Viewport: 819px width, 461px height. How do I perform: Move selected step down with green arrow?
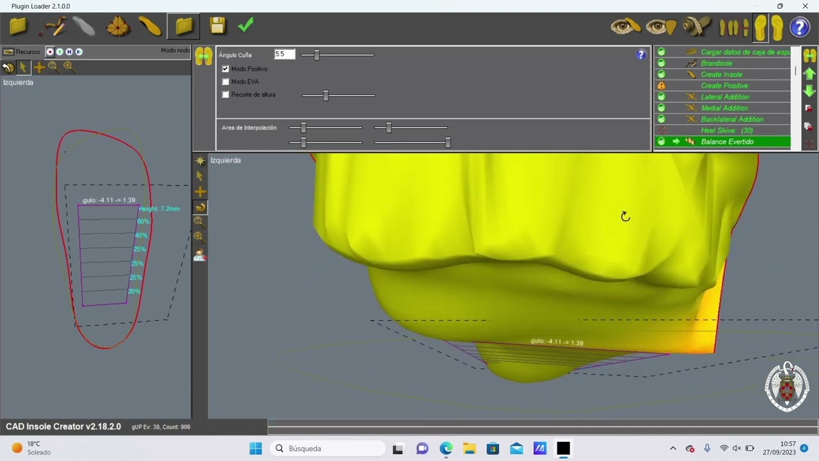click(809, 90)
